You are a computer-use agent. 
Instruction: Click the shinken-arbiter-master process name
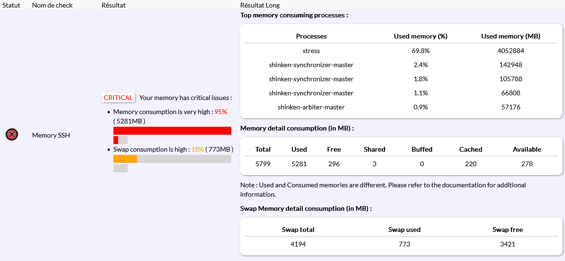pyautogui.click(x=311, y=107)
